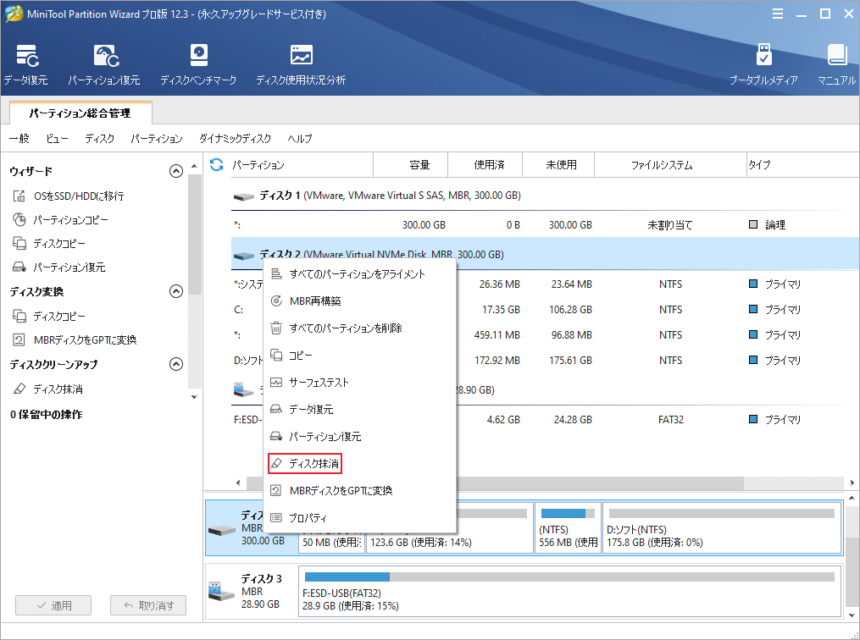The image size is (860, 640).
Task: Choose MBR再構築 from context menu
Action: 360,301
